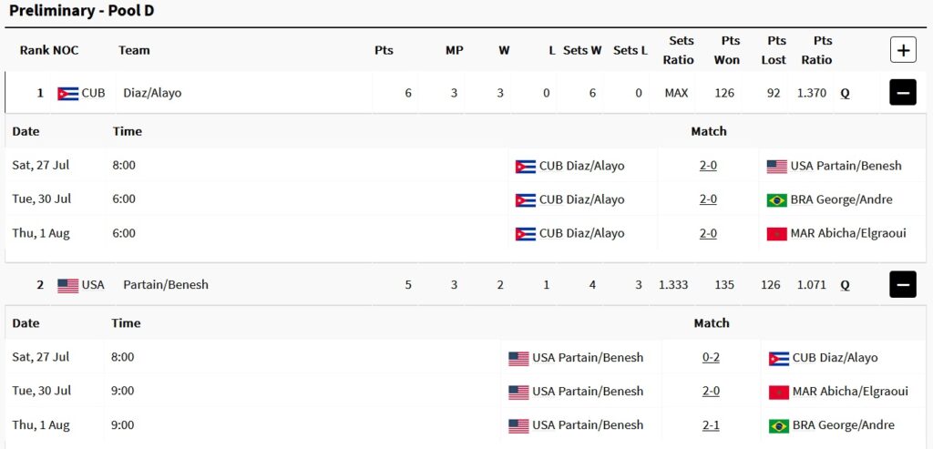Click the Brazil flag next to George/Andre on 30 Jul
Viewport: 933px width, 449px height.
(777, 199)
